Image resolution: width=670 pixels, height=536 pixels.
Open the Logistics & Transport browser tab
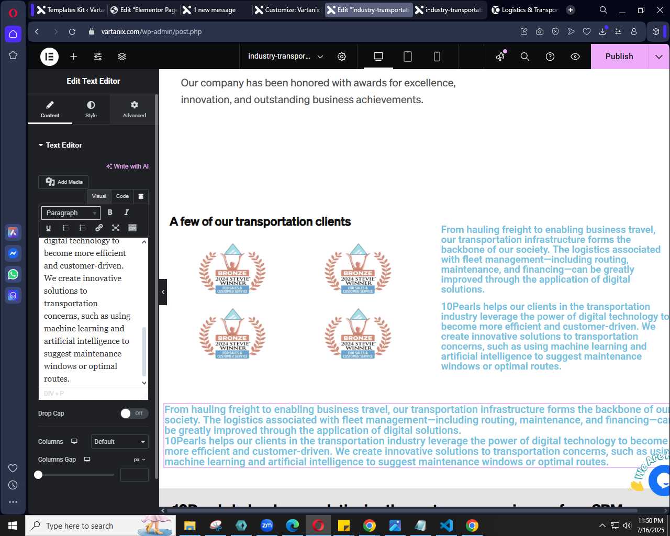click(x=525, y=10)
